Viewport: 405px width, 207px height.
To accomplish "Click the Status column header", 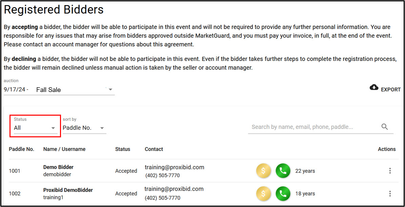I will [123, 149].
